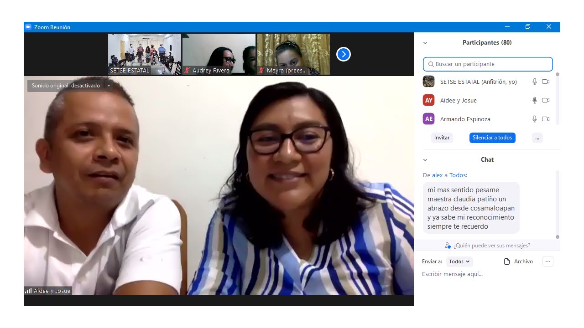The image size is (584, 328).
Task: Open ¿Quién puede ver sus mensajes? link
Action: click(x=492, y=246)
